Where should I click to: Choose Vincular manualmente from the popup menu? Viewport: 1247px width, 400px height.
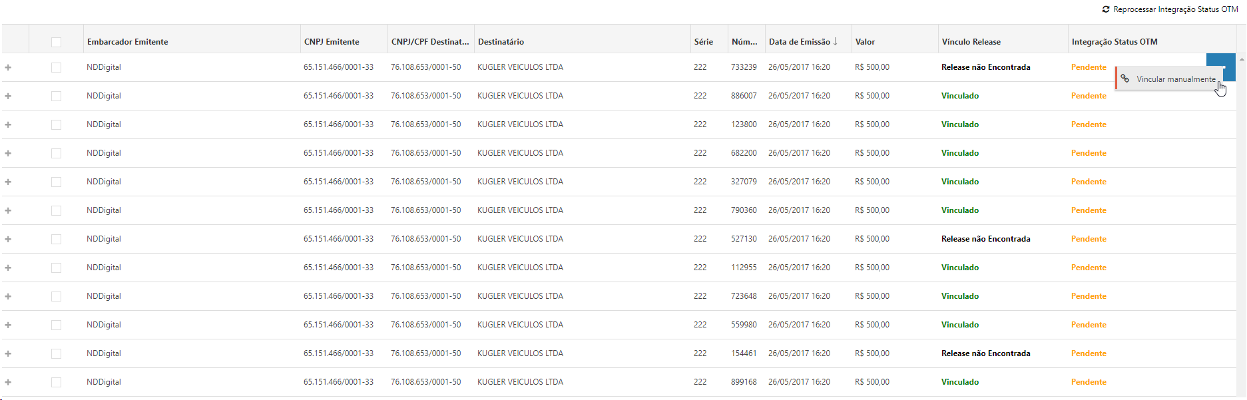pos(1175,79)
